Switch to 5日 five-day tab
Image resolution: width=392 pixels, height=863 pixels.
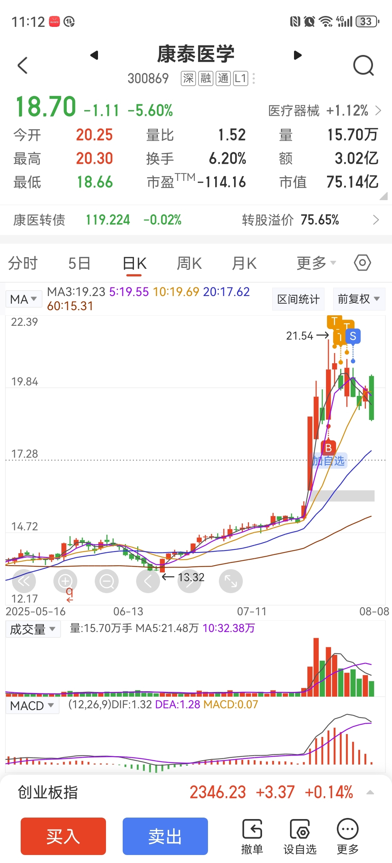pyautogui.click(x=79, y=263)
